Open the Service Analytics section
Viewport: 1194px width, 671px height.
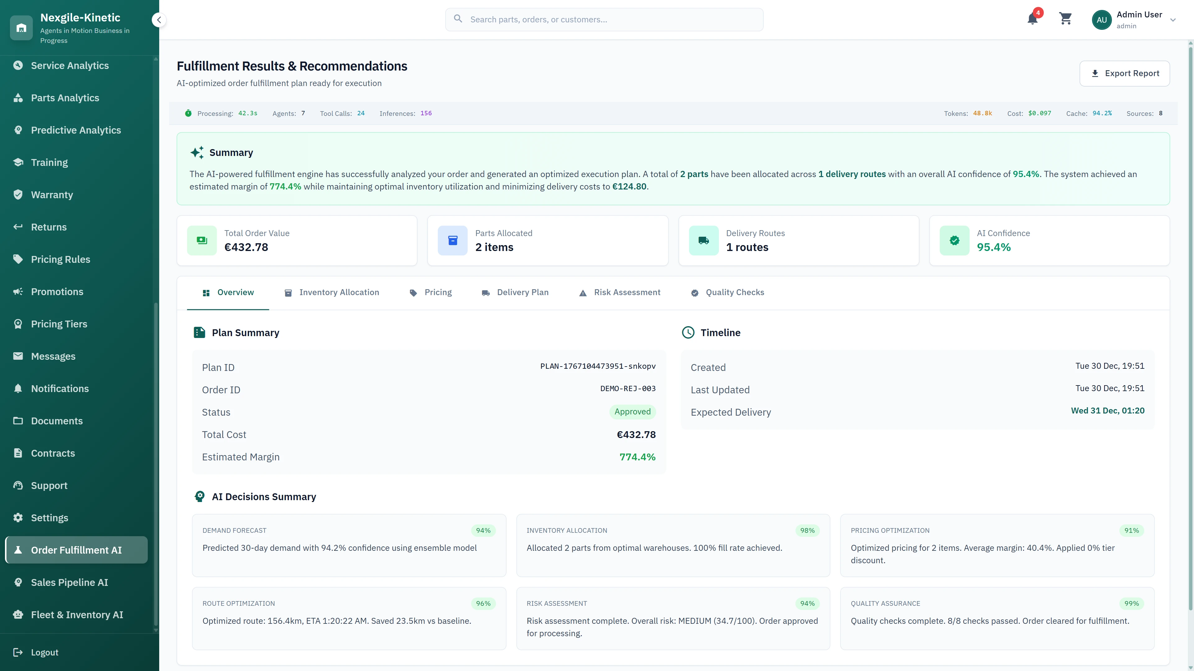click(70, 65)
